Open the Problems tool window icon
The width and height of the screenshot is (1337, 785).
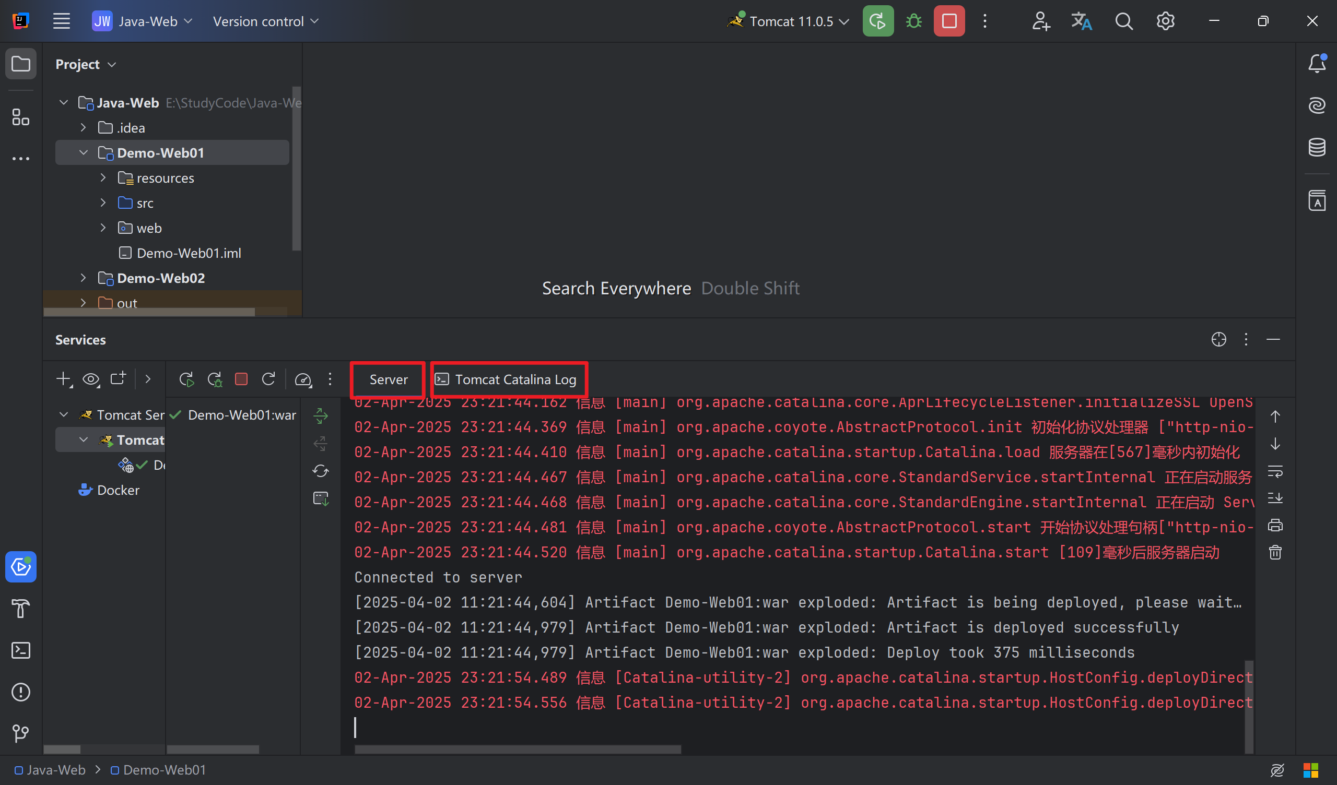[21, 692]
